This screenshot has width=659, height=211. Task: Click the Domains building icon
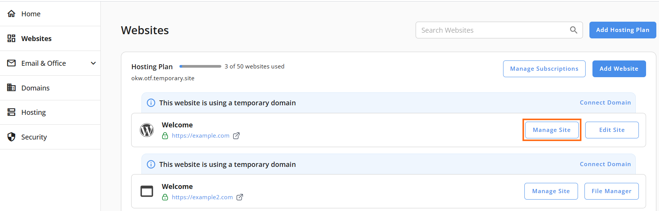11,87
